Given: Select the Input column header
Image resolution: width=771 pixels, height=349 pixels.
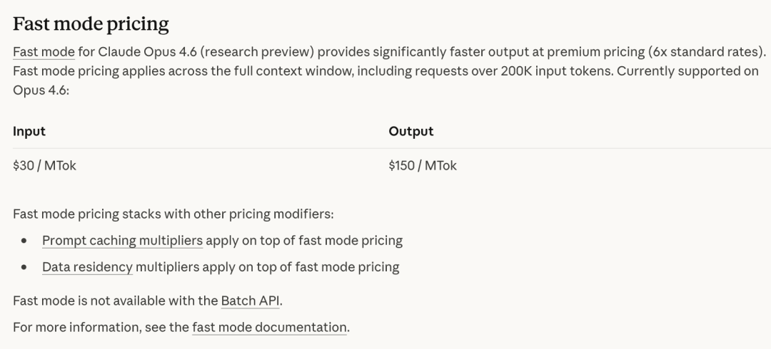Looking at the screenshot, I should pos(29,131).
